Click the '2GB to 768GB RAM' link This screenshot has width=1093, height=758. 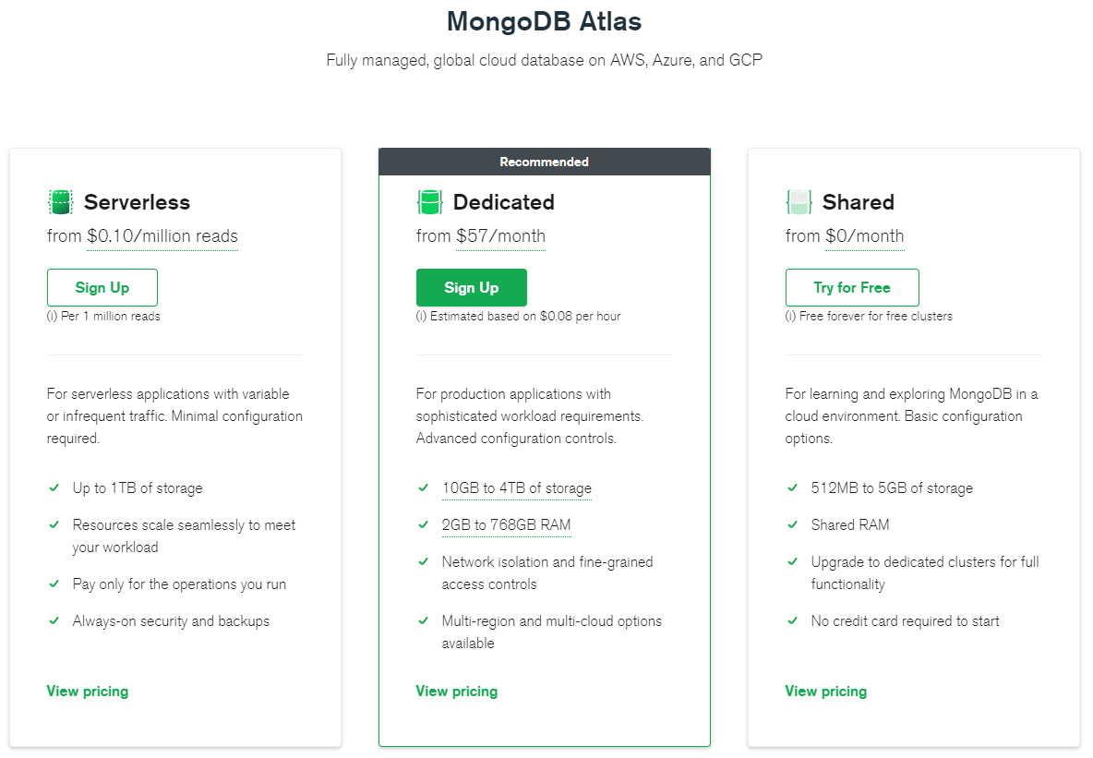pos(507,524)
